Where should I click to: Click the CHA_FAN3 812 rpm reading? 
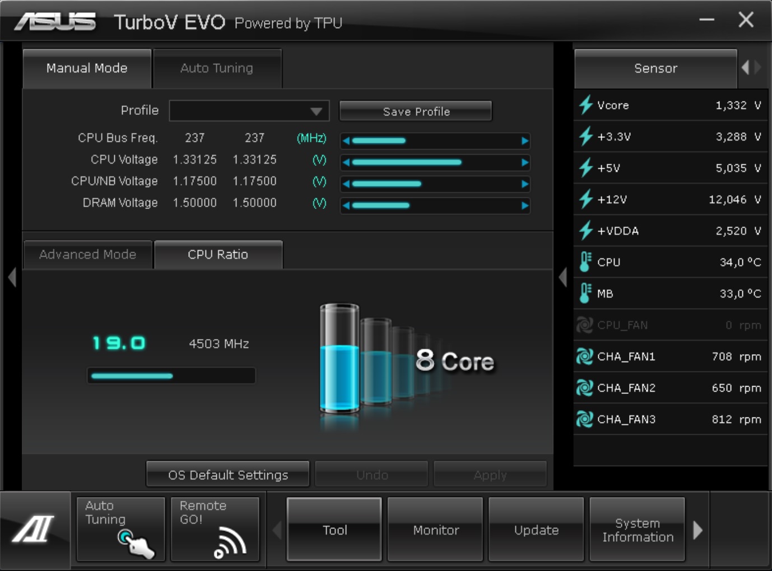[736, 419]
